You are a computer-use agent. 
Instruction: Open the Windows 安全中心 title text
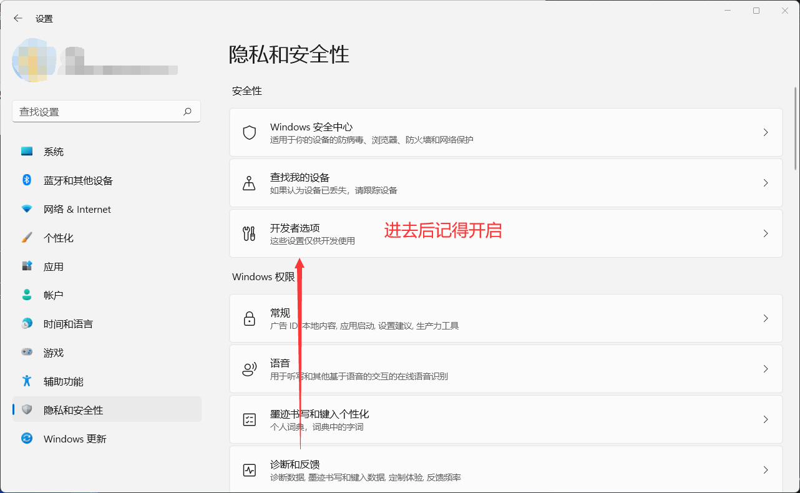pos(311,127)
